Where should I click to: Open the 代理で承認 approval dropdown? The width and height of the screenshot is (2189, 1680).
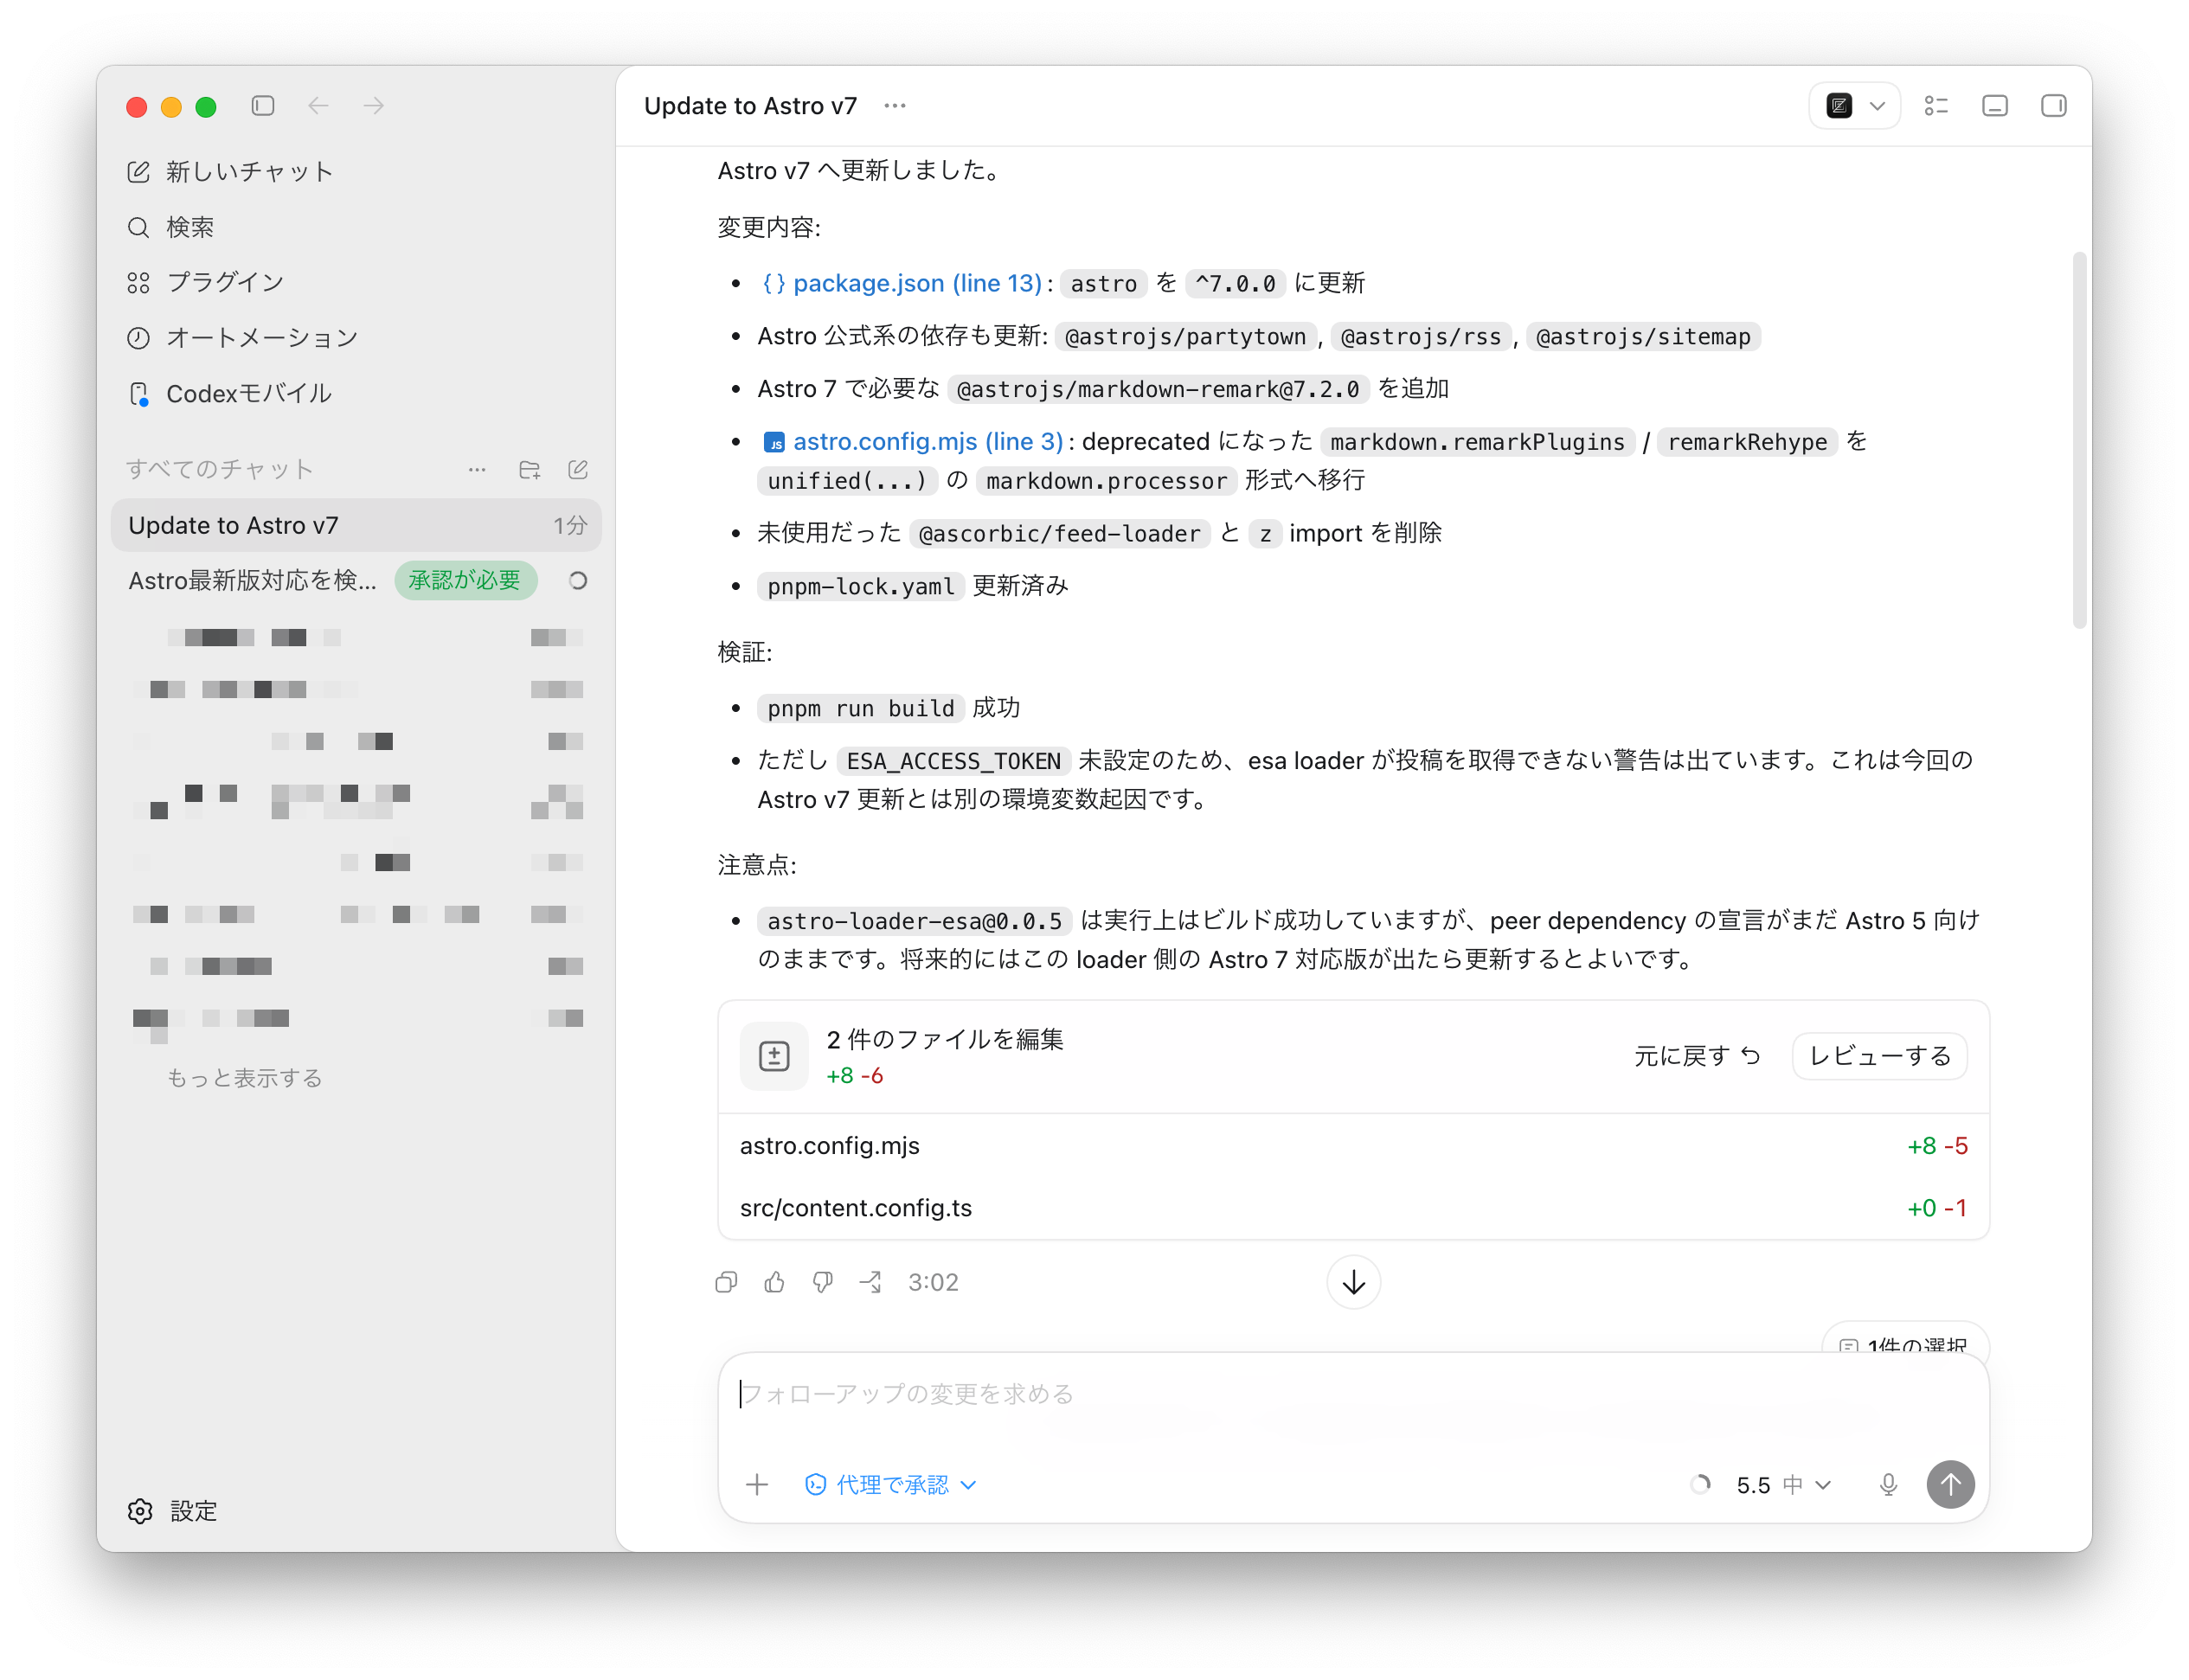890,1485
